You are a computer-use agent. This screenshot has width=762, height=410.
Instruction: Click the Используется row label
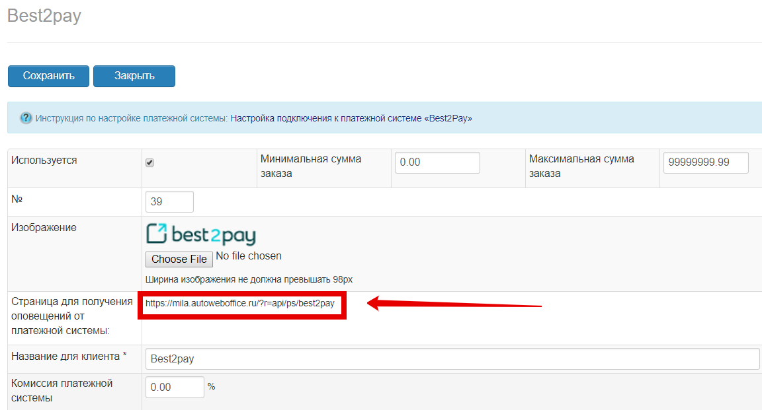point(44,160)
